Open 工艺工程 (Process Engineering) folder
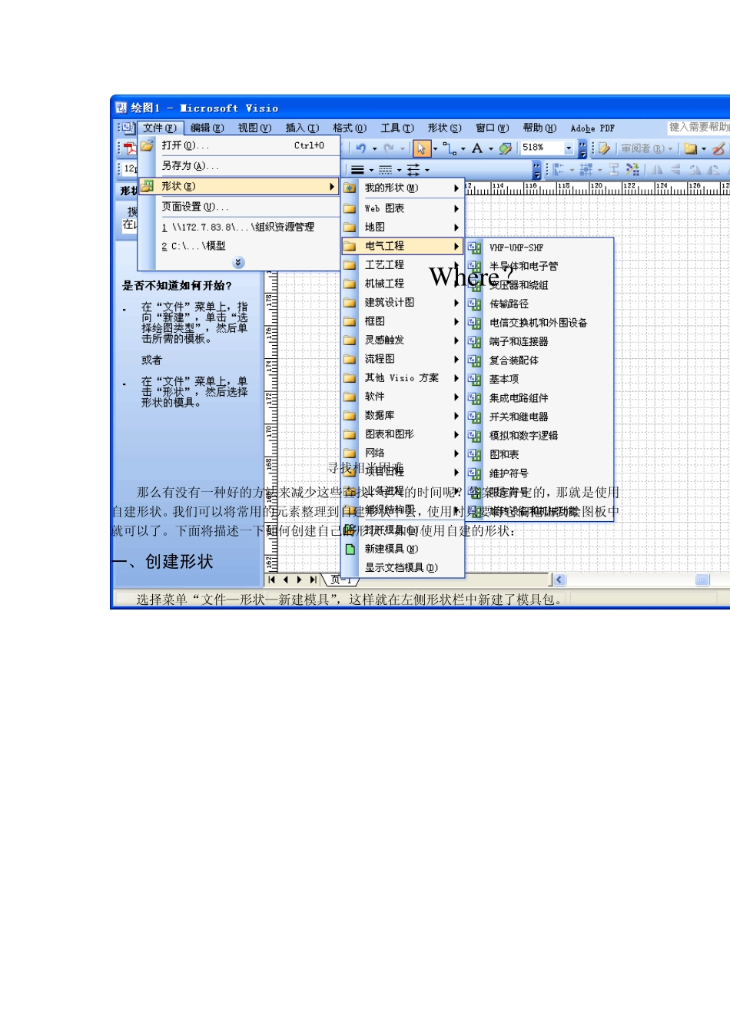Screen dimensions: 730x1033 point(403,265)
